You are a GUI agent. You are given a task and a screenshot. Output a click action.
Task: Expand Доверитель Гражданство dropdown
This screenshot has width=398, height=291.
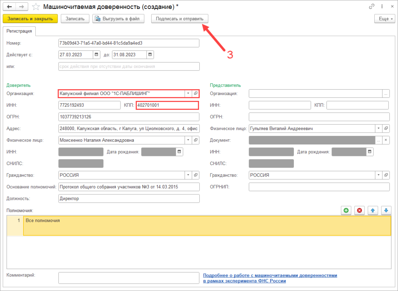[188, 175]
